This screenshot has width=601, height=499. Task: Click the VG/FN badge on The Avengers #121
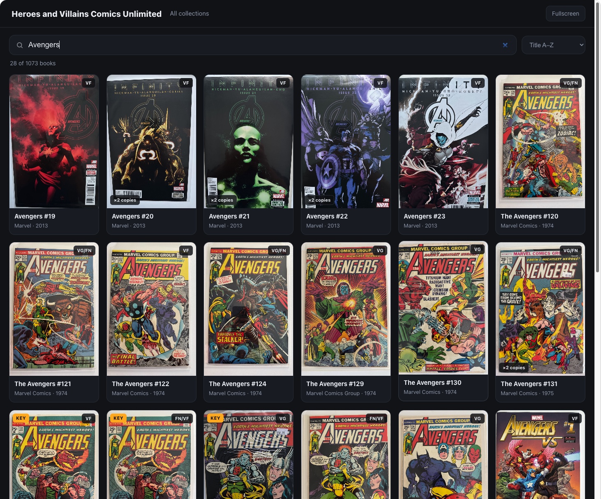tap(84, 251)
